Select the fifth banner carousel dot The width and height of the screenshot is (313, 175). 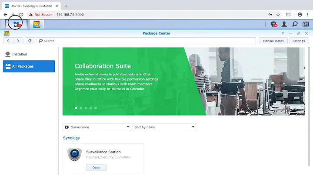[96, 108]
